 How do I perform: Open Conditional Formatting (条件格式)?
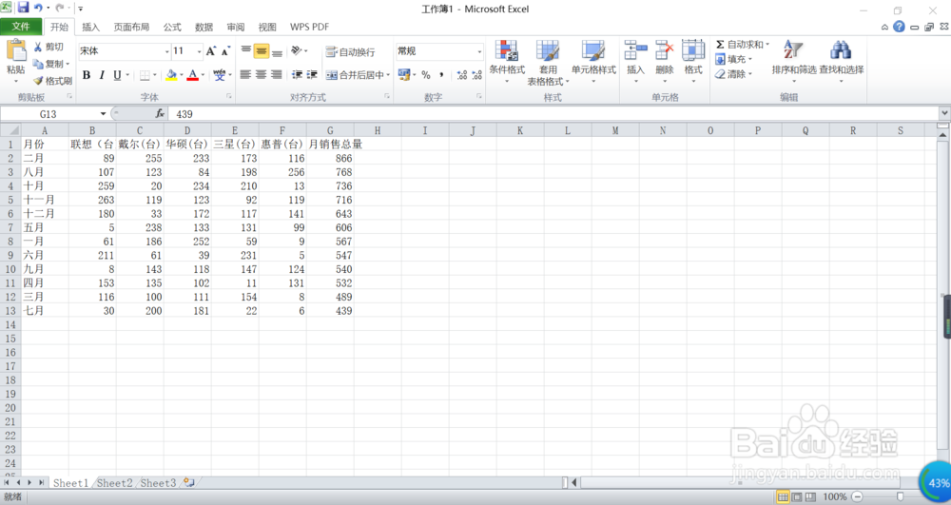point(507,61)
